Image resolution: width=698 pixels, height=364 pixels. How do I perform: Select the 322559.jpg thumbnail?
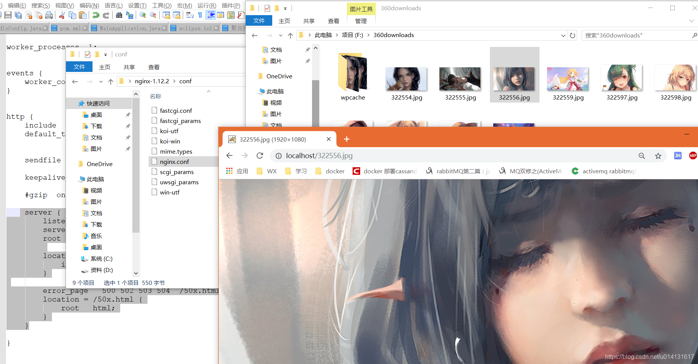point(568,79)
